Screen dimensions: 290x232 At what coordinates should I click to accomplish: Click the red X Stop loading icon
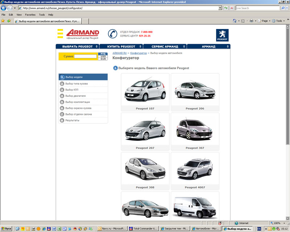point(232,8)
